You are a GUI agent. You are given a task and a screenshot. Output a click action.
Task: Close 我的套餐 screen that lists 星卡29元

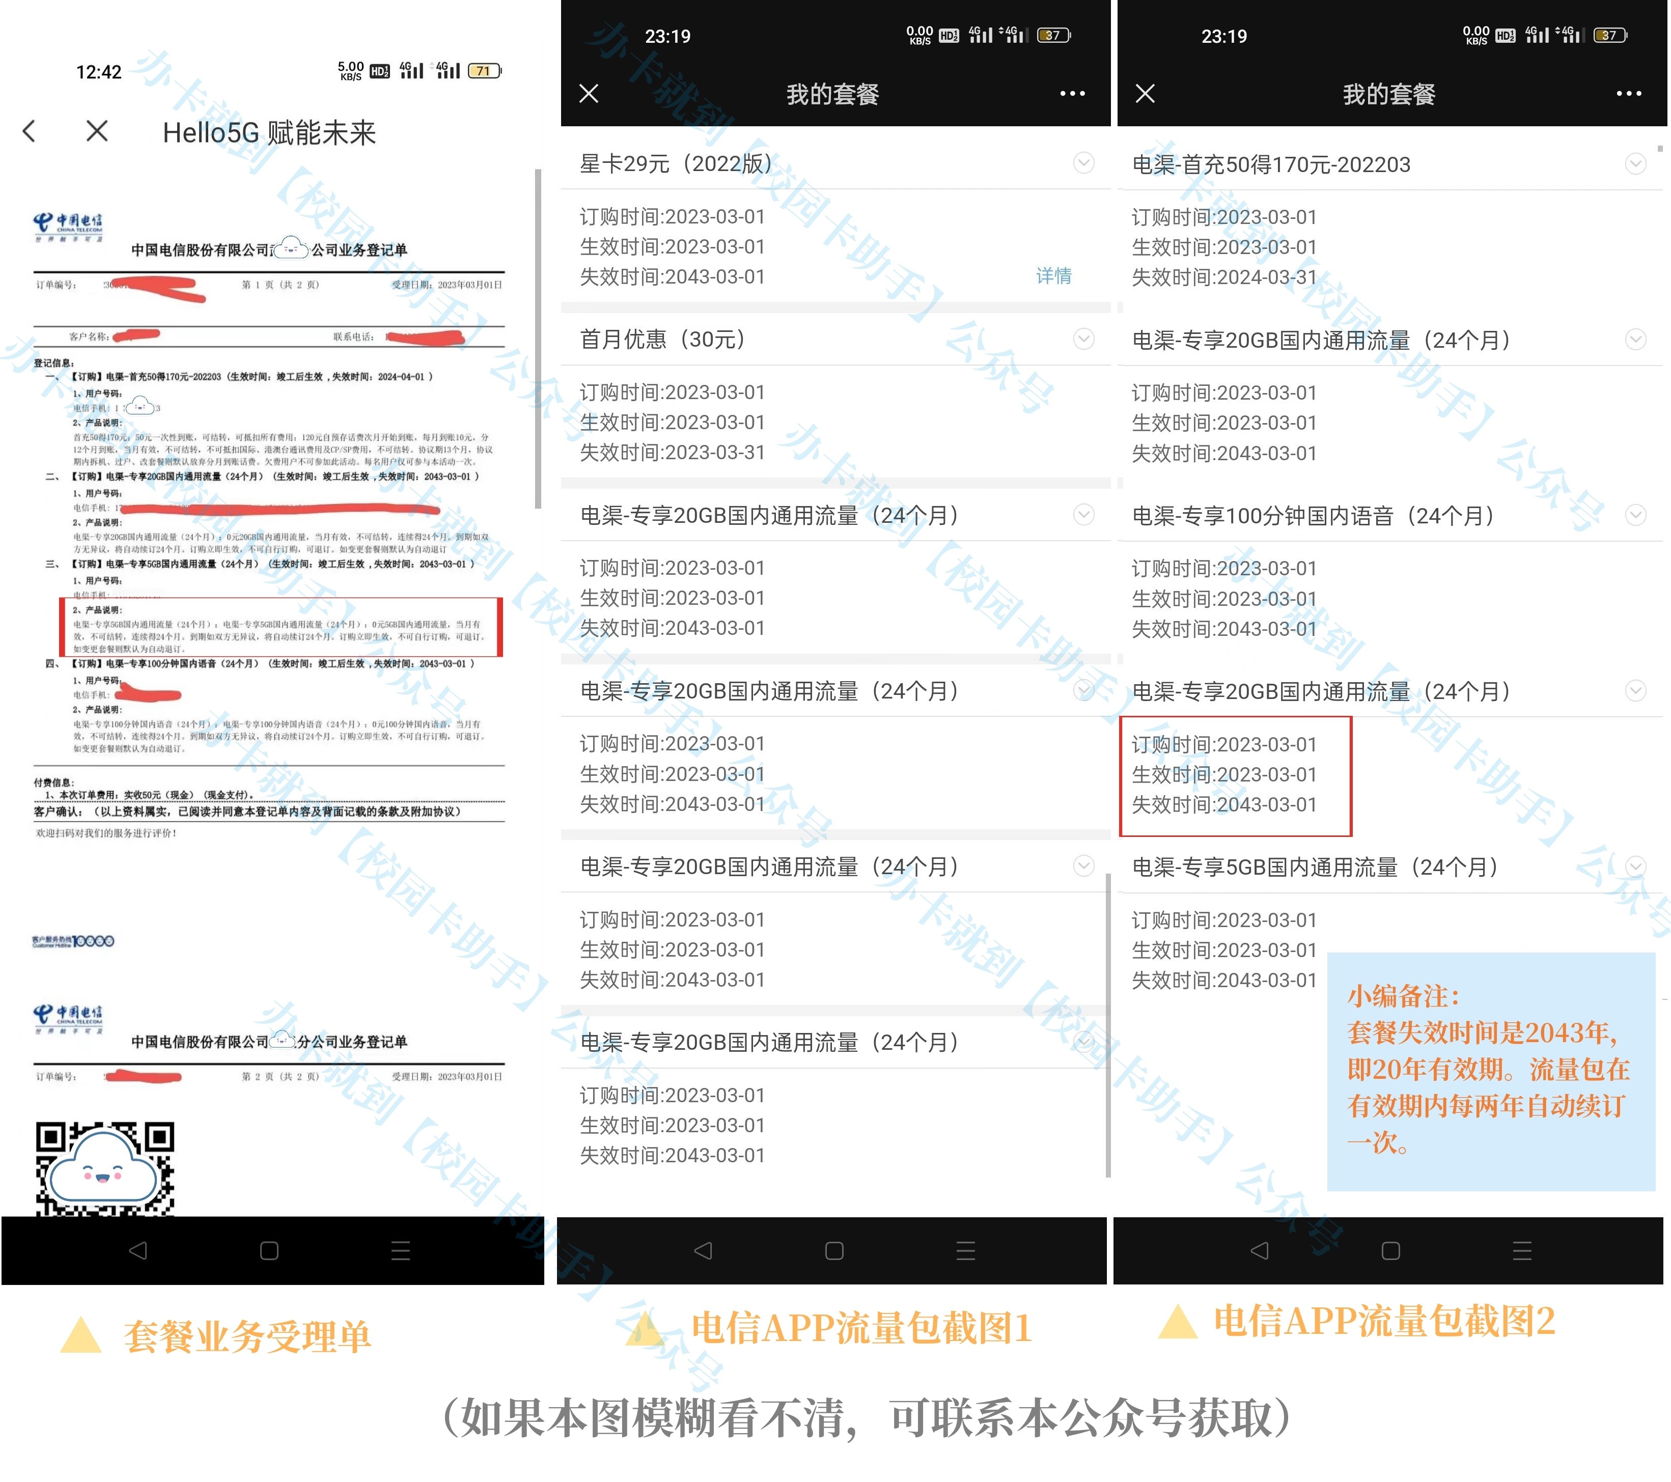click(589, 93)
